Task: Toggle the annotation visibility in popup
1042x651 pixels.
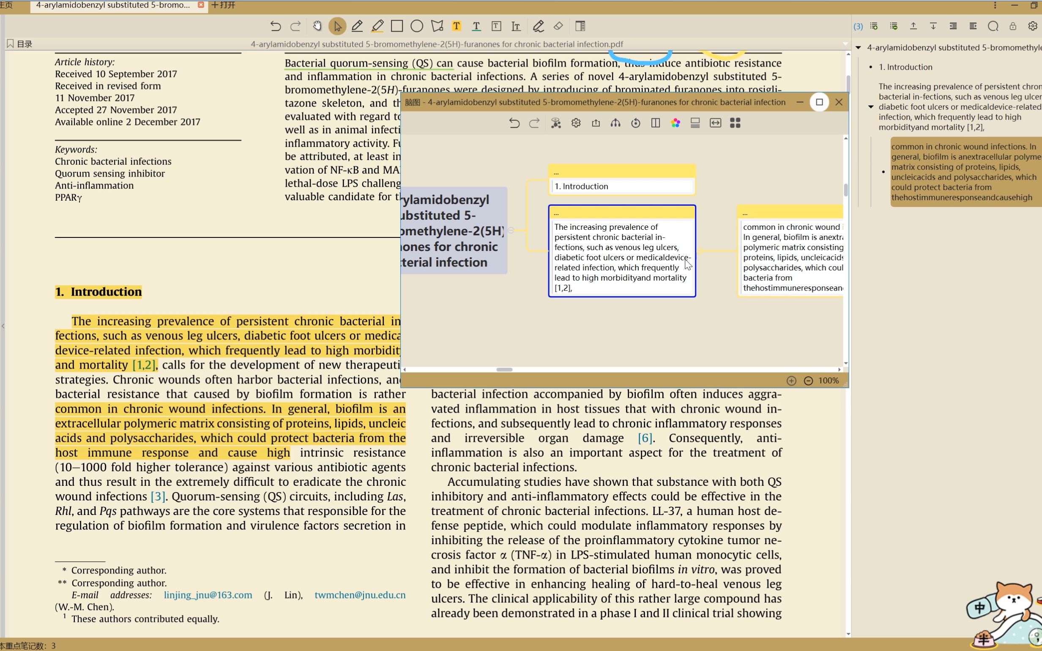Action: (695, 122)
